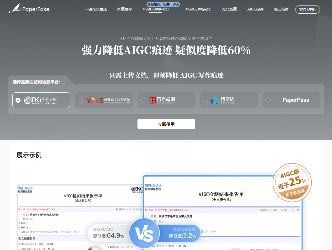The image size is (332, 250).
Task: Open the 论文查重 menu item
Action: 229,9
